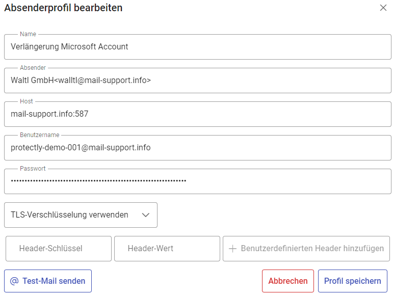Viewport: 393px width, 295px height.
Task: Expand the TLS encryption chevron arrow
Action: 146,215
